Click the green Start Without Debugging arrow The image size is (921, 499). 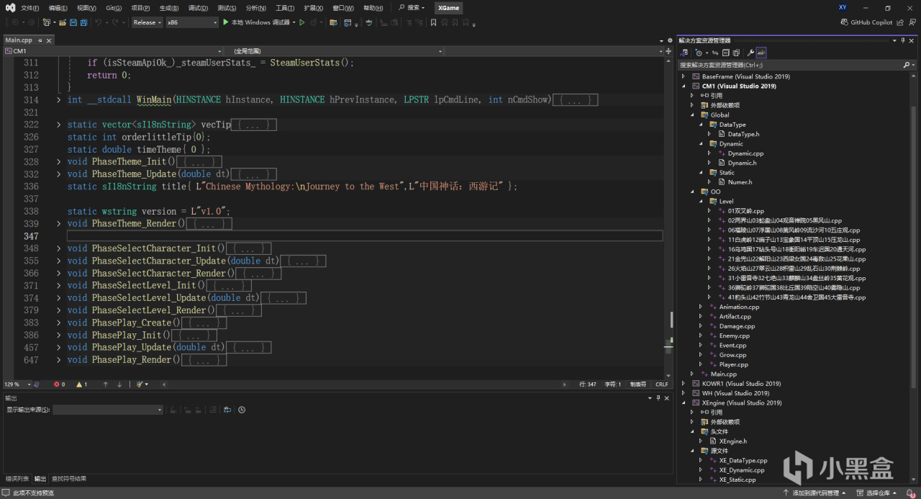pyautogui.click(x=302, y=22)
